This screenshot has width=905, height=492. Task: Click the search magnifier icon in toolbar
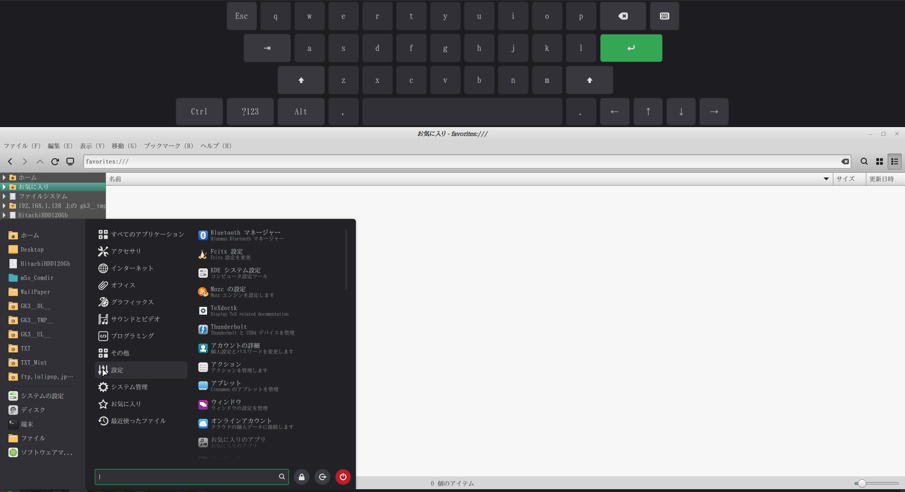click(x=864, y=161)
